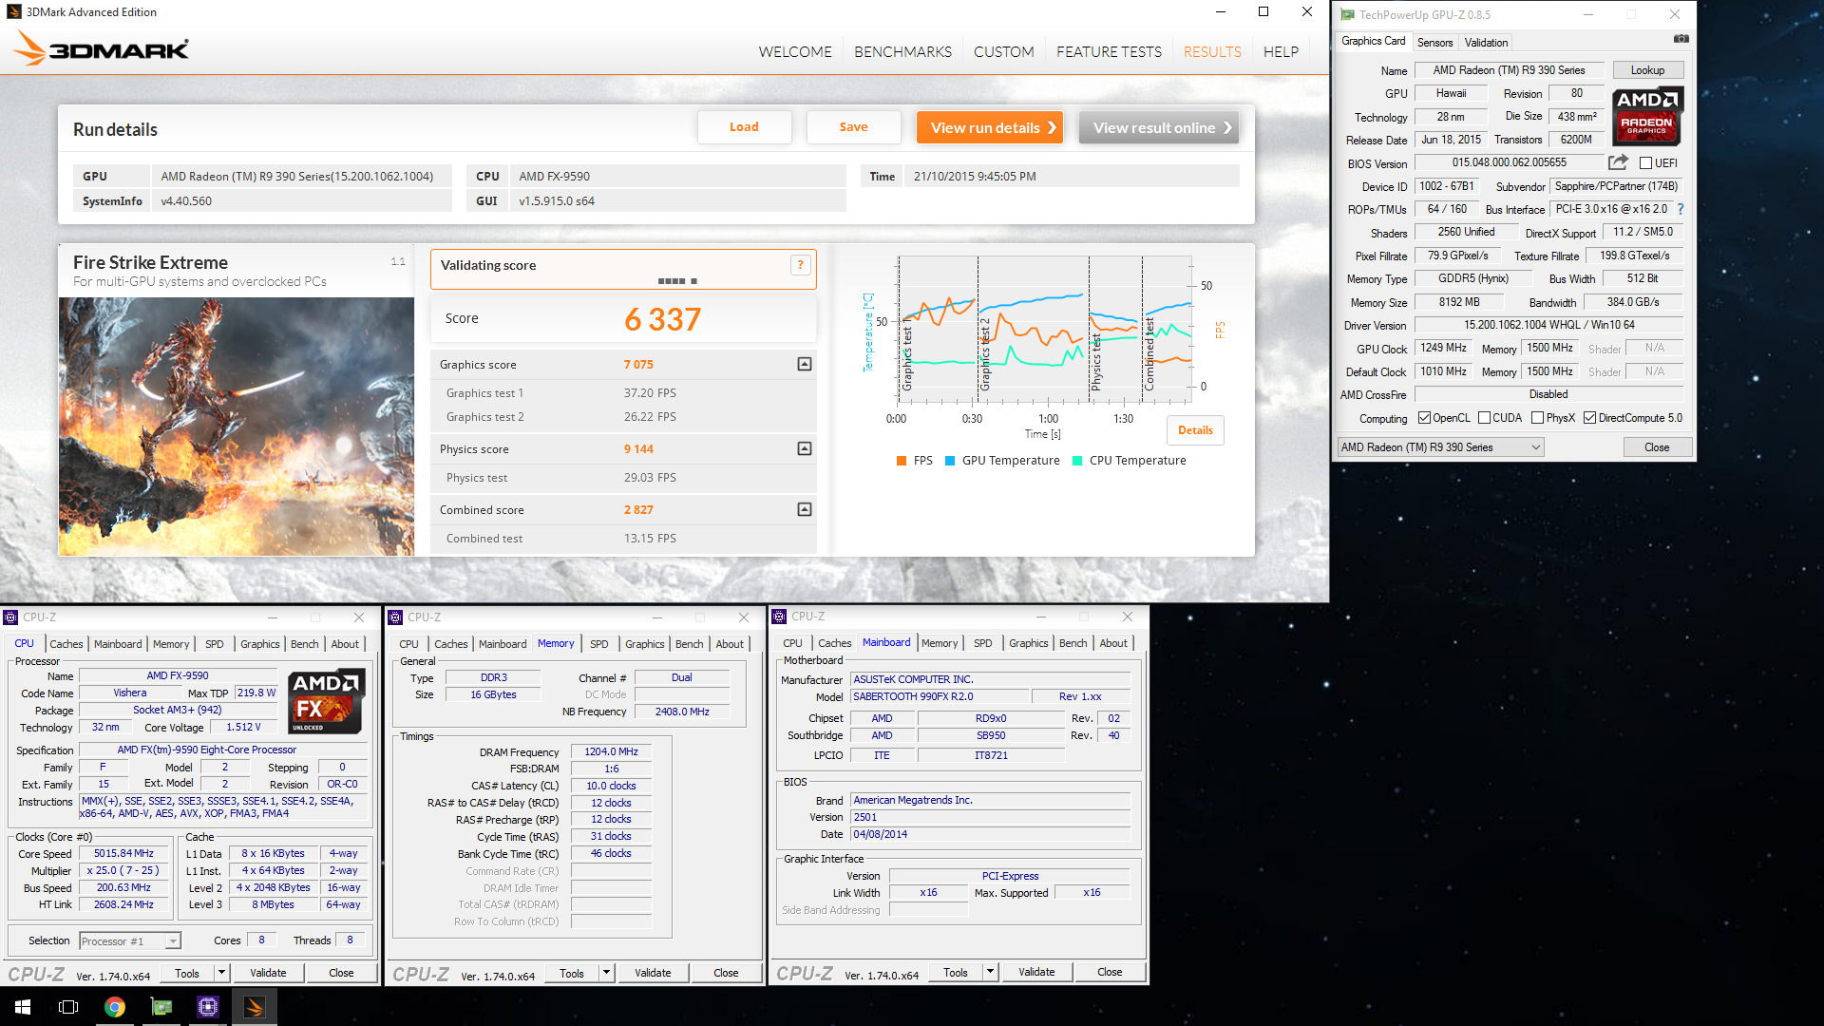Click the 3DMark logo in the header
Screen dimensions: 1824x1026
click(x=102, y=48)
